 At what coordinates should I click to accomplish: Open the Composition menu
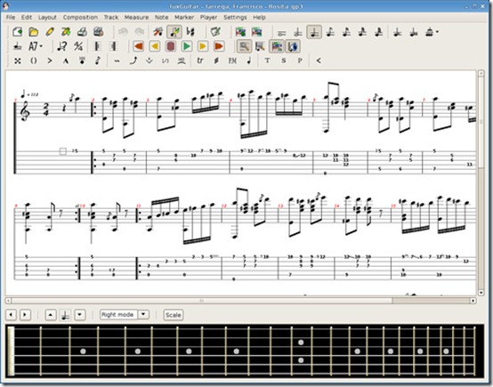pyautogui.click(x=80, y=17)
